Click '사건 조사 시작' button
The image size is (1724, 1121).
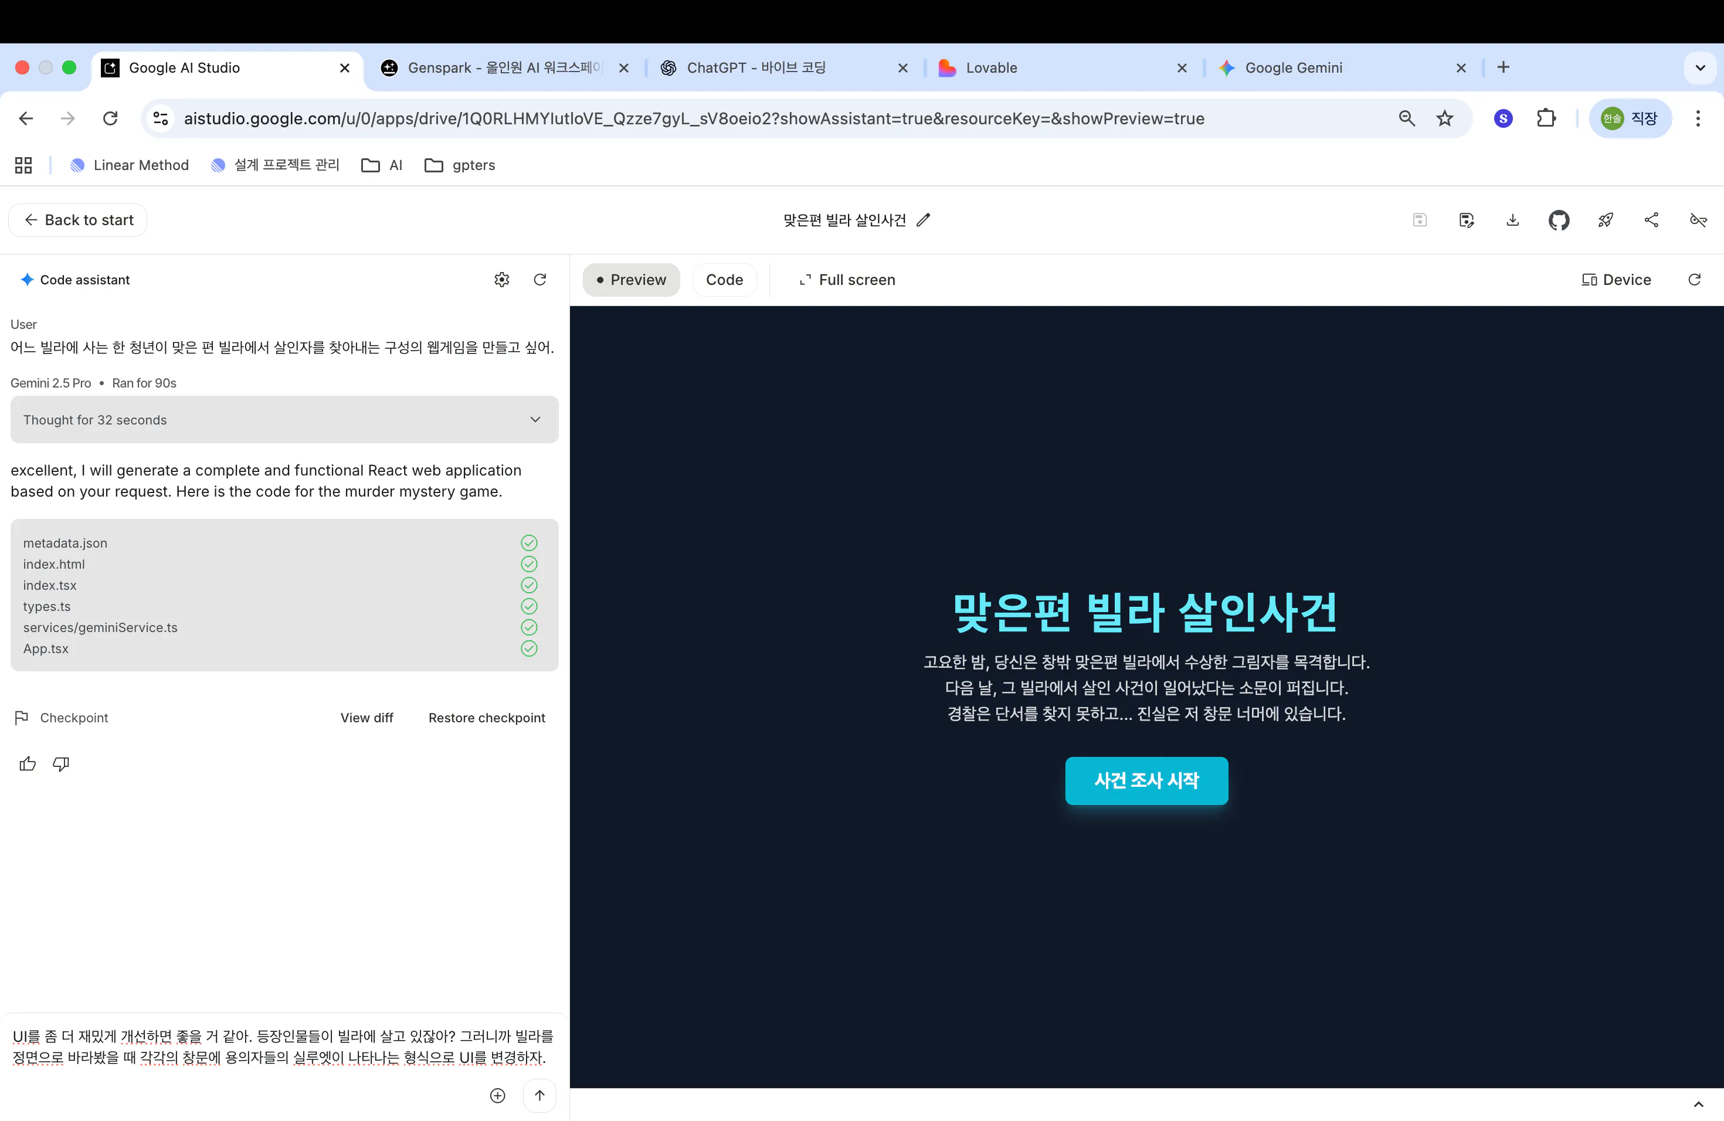[1146, 780]
